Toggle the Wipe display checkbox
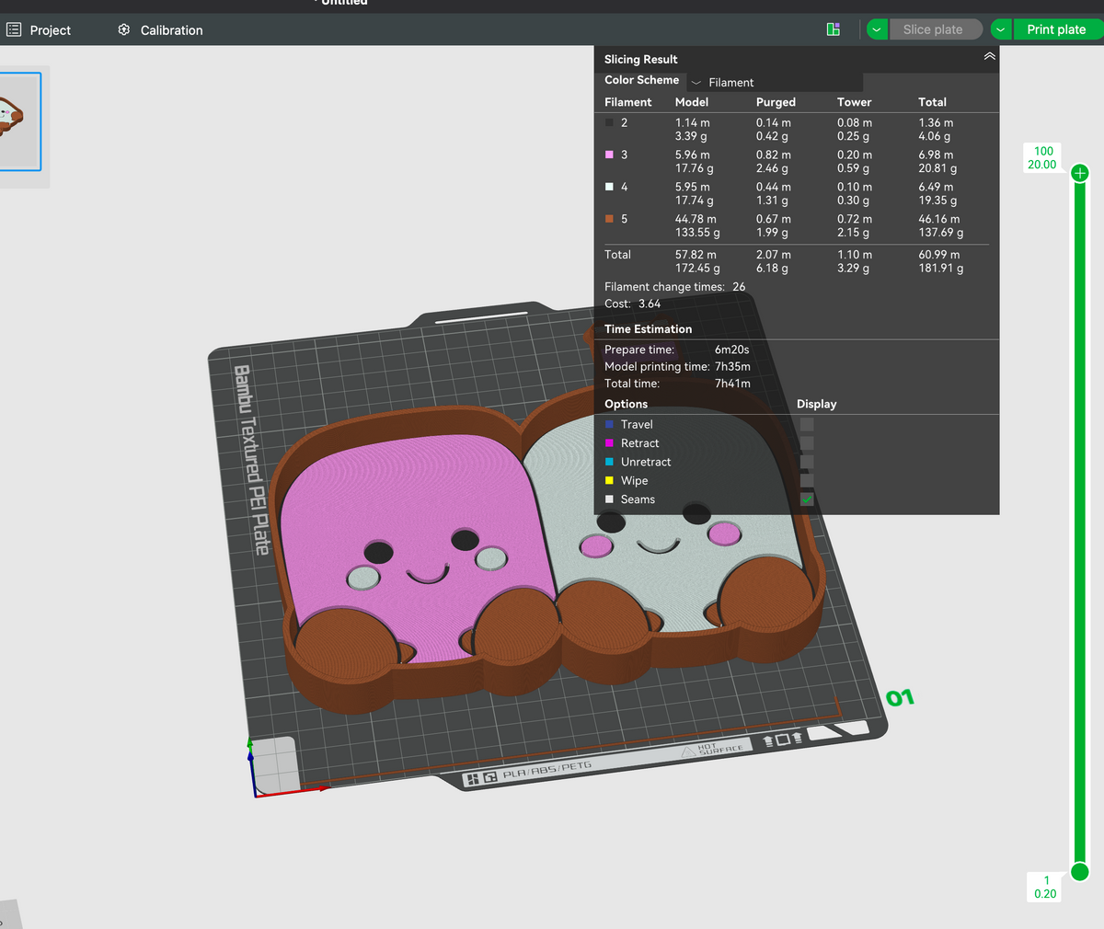 [807, 480]
